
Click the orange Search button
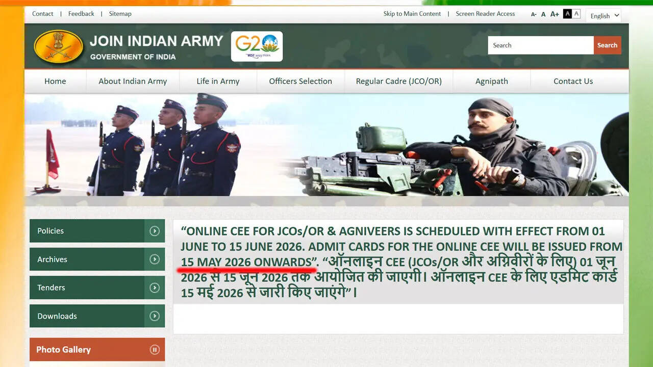click(608, 45)
